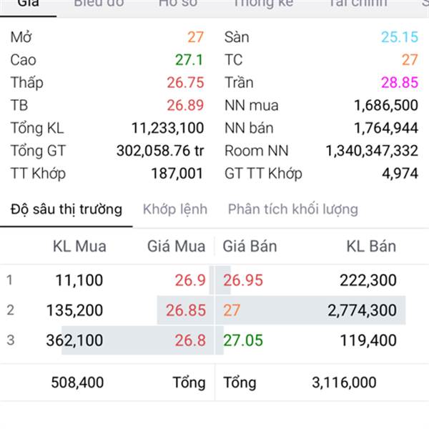Screen dimensions: 429x429
Task: Tap the buy volume 362,100
Action: pos(74,340)
